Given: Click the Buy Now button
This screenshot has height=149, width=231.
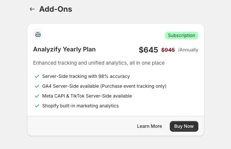Looking at the screenshot, I should coord(184,126).
